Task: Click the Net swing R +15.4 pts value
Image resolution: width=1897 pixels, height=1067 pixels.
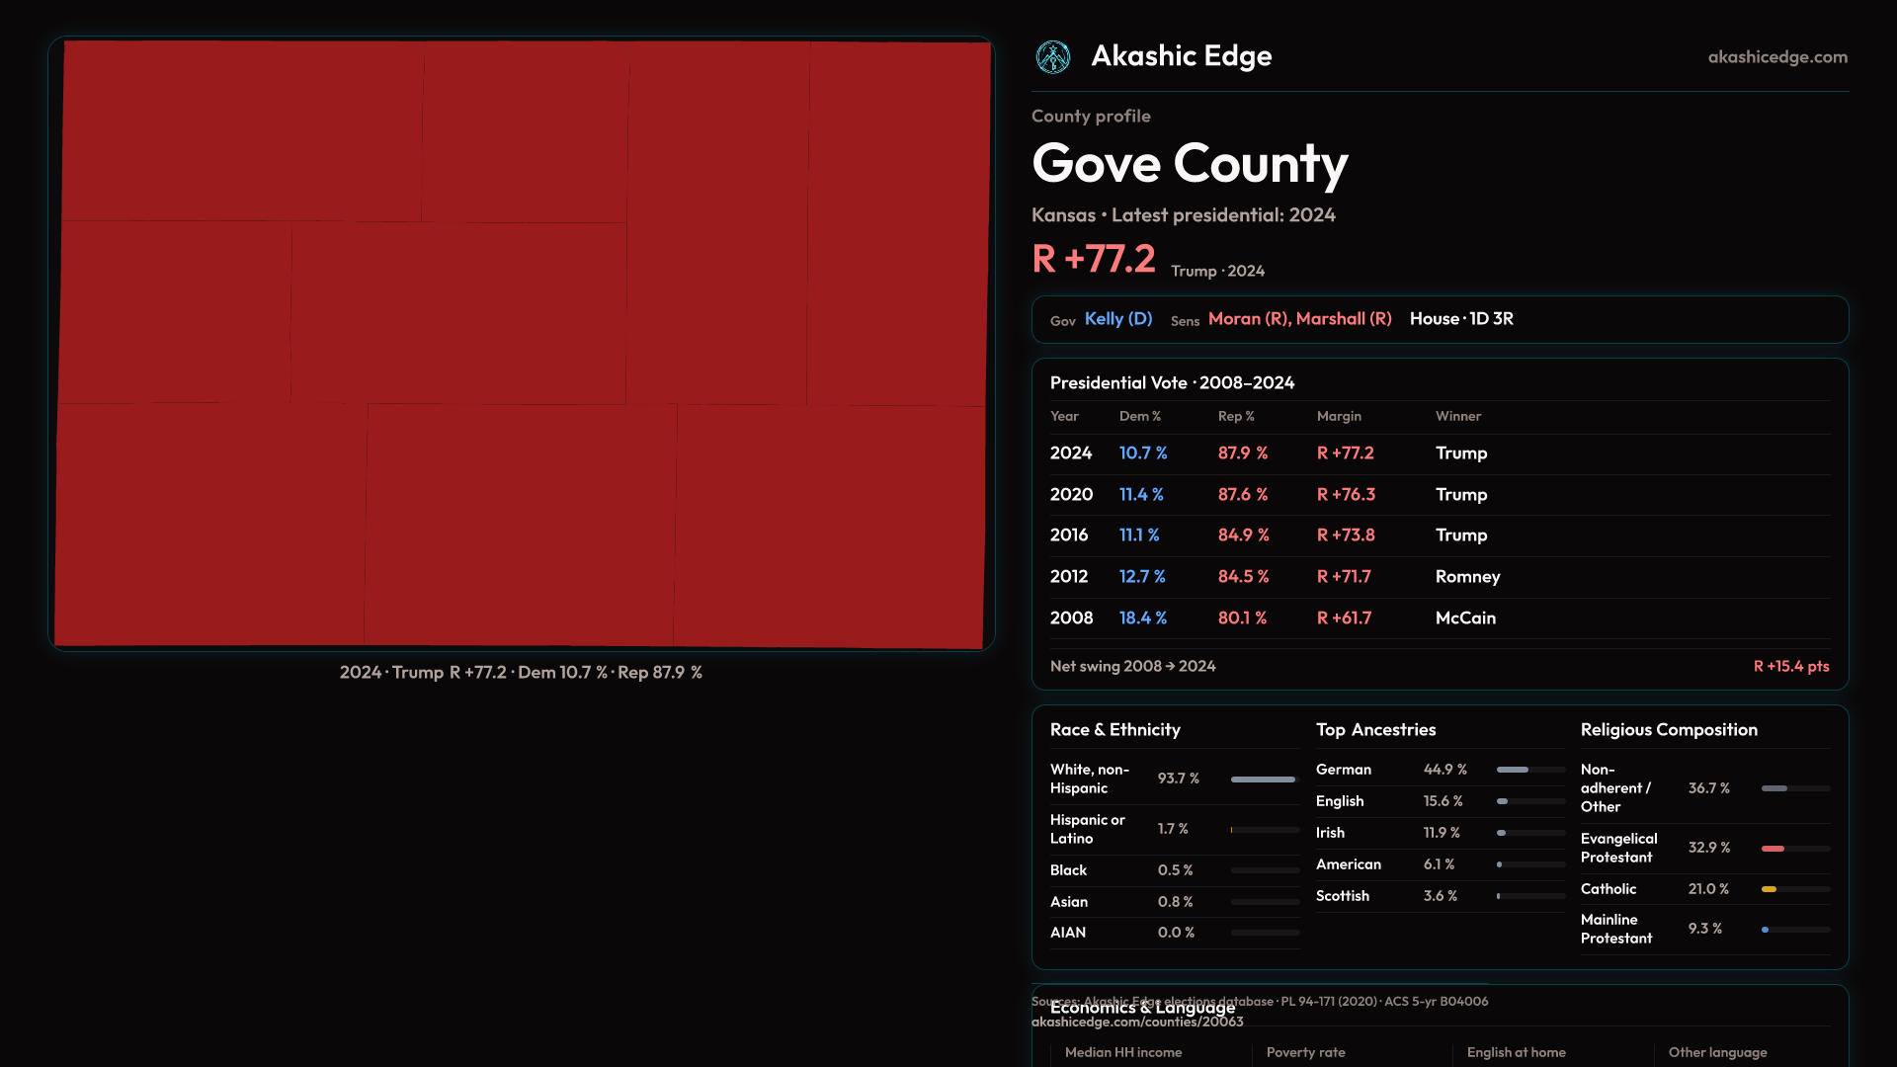Action: click(x=1790, y=667)
